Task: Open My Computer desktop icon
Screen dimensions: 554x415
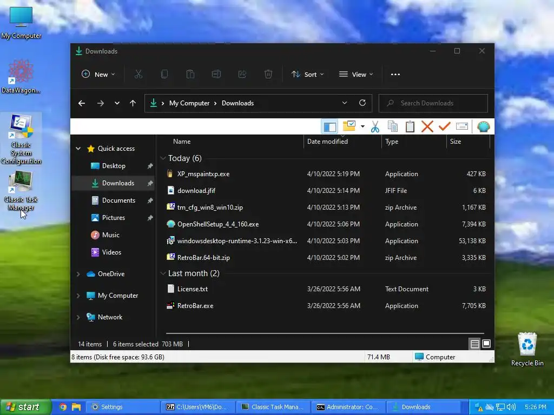Action: (21, 23)
